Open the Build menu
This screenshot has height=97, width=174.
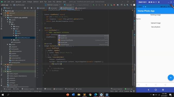click(x=42, y=2)
